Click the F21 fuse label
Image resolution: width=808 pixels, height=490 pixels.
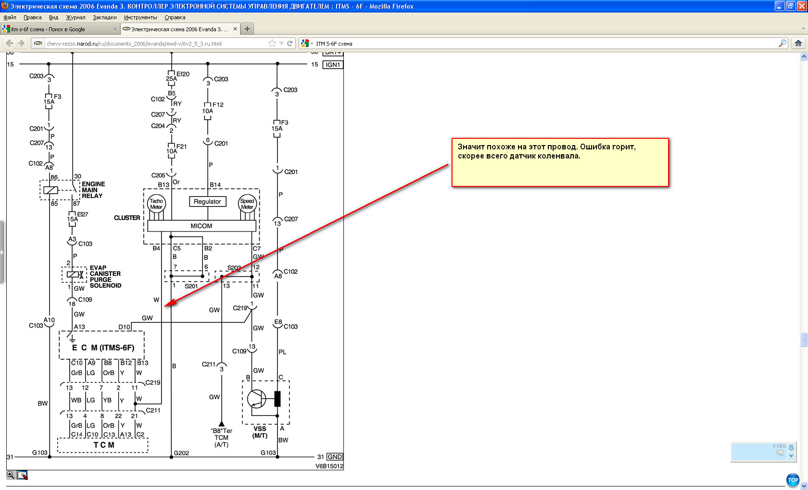[181, 147]
